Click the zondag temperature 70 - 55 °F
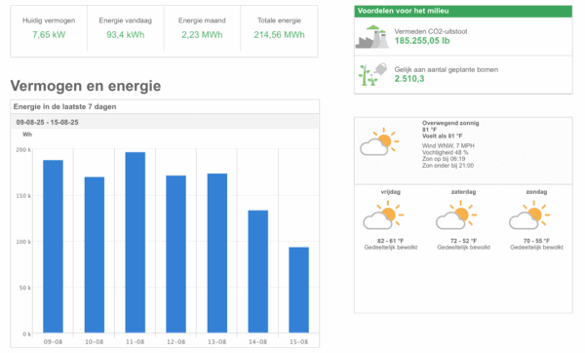This screenshot has height=353, width=585. tap(536, 241)
